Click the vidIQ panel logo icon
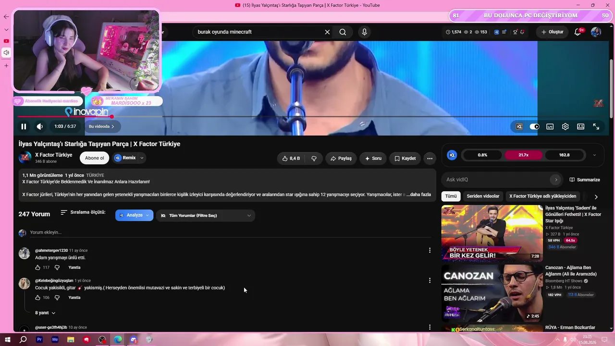 coord(452,155)
